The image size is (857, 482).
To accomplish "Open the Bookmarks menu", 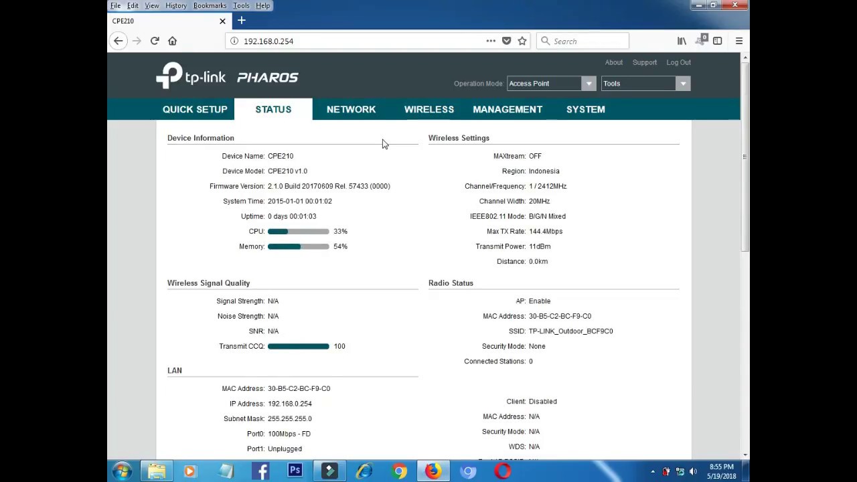I will click(210, 5).
